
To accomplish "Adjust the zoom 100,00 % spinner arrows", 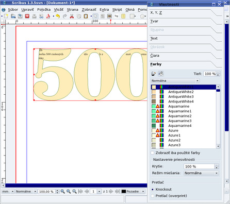I will click(58, 191).
